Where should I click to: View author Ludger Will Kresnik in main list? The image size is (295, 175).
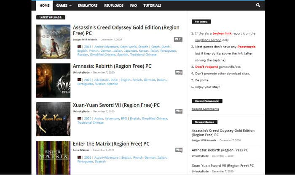click(x=85, y=40)
